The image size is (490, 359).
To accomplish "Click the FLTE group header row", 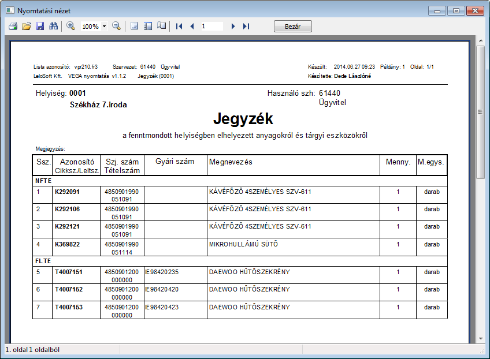I will [240, 261].
